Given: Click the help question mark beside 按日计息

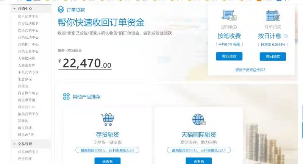Looking at the screenshot, I should (286, 36).
